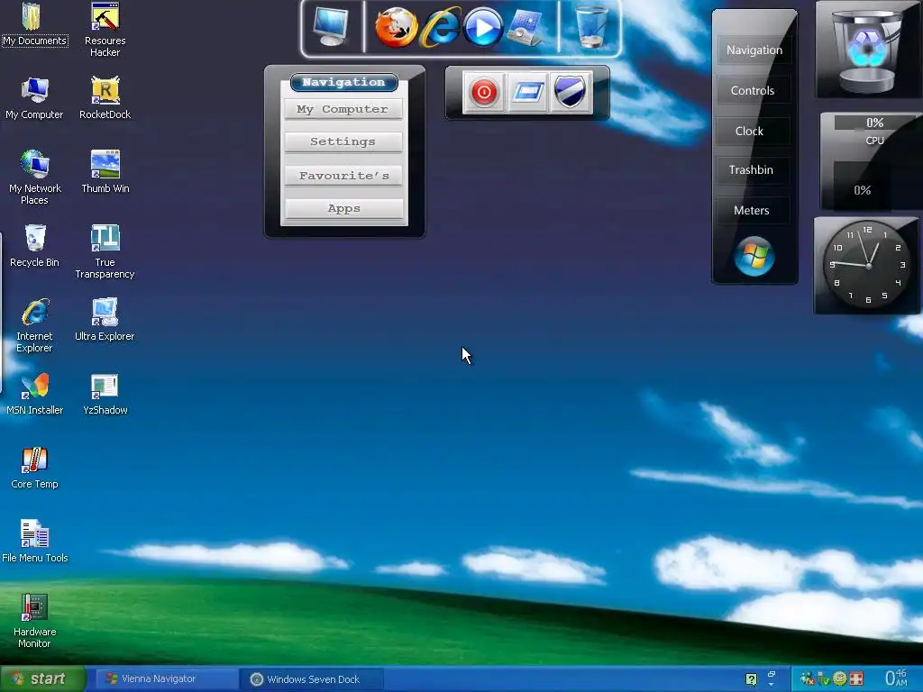
Task: Open Ultra Explorer desktop shortcut
Action: point(105,320)
